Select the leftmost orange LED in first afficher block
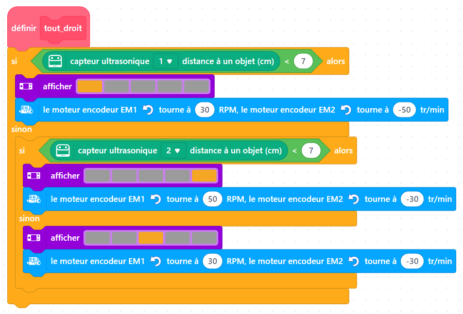463x314 pixels. coord(90,86)
